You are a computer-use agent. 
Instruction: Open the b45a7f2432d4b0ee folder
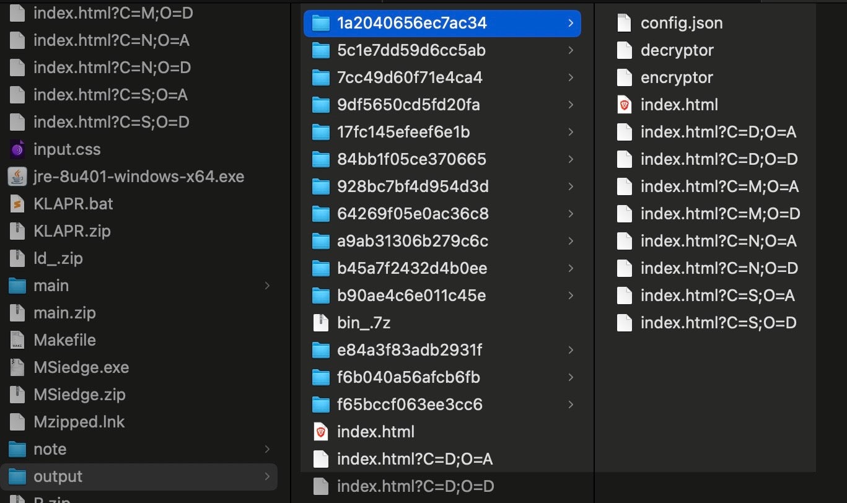point(411,268)
